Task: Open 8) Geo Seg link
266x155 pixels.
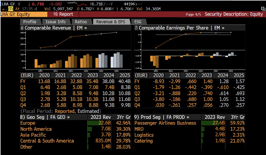Action: (32, 117)
